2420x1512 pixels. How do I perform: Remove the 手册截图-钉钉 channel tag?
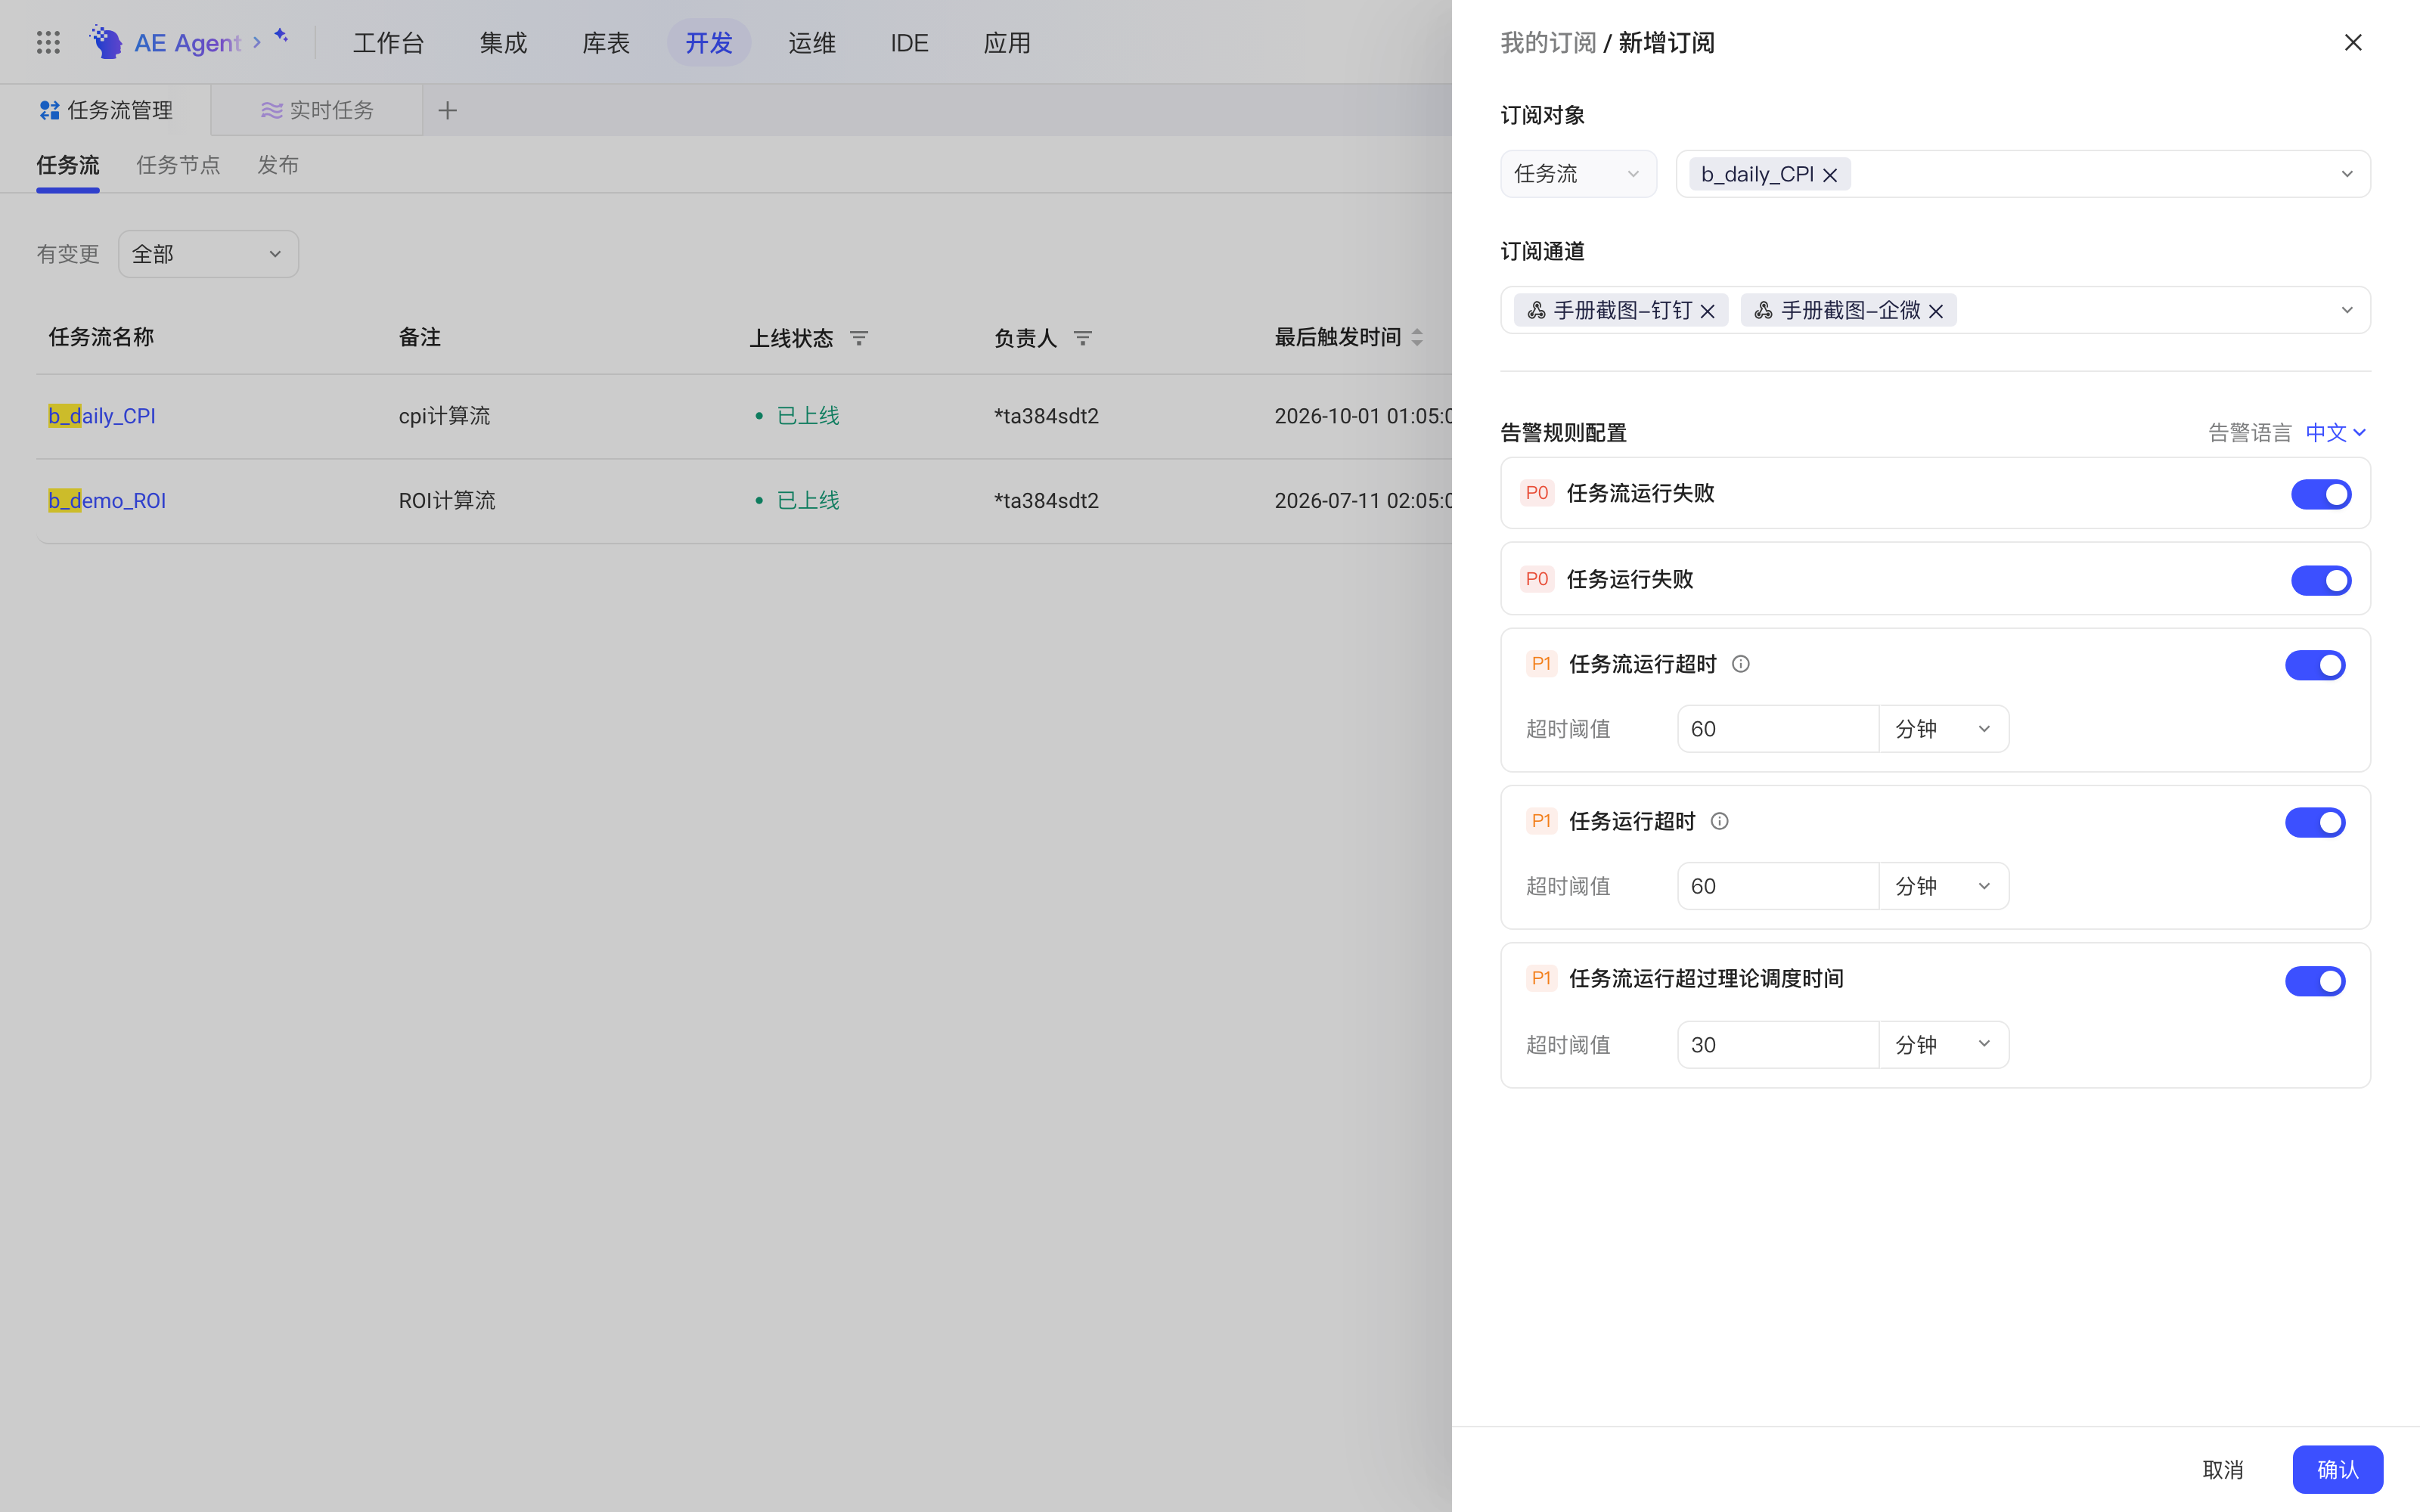[x=1708, y=311]
